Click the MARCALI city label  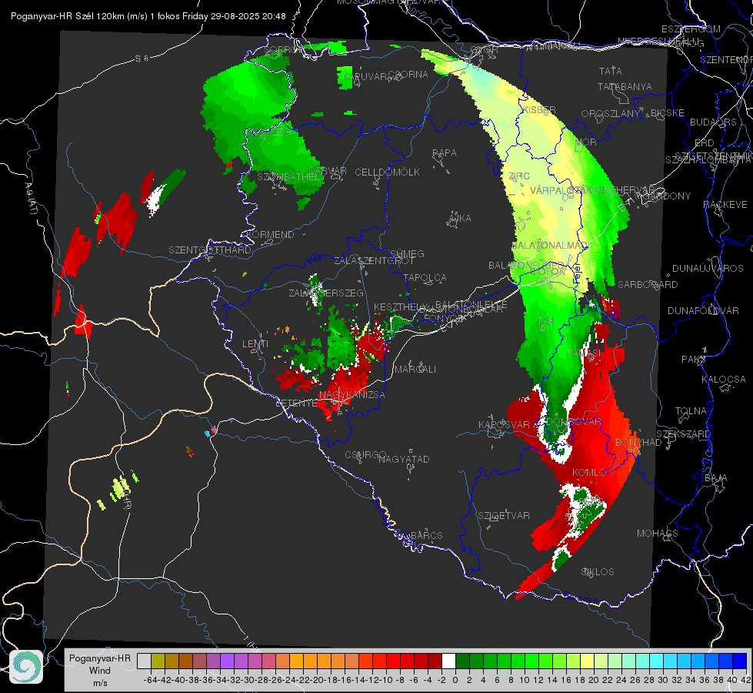pyautogui.click(x=415, y=370)
